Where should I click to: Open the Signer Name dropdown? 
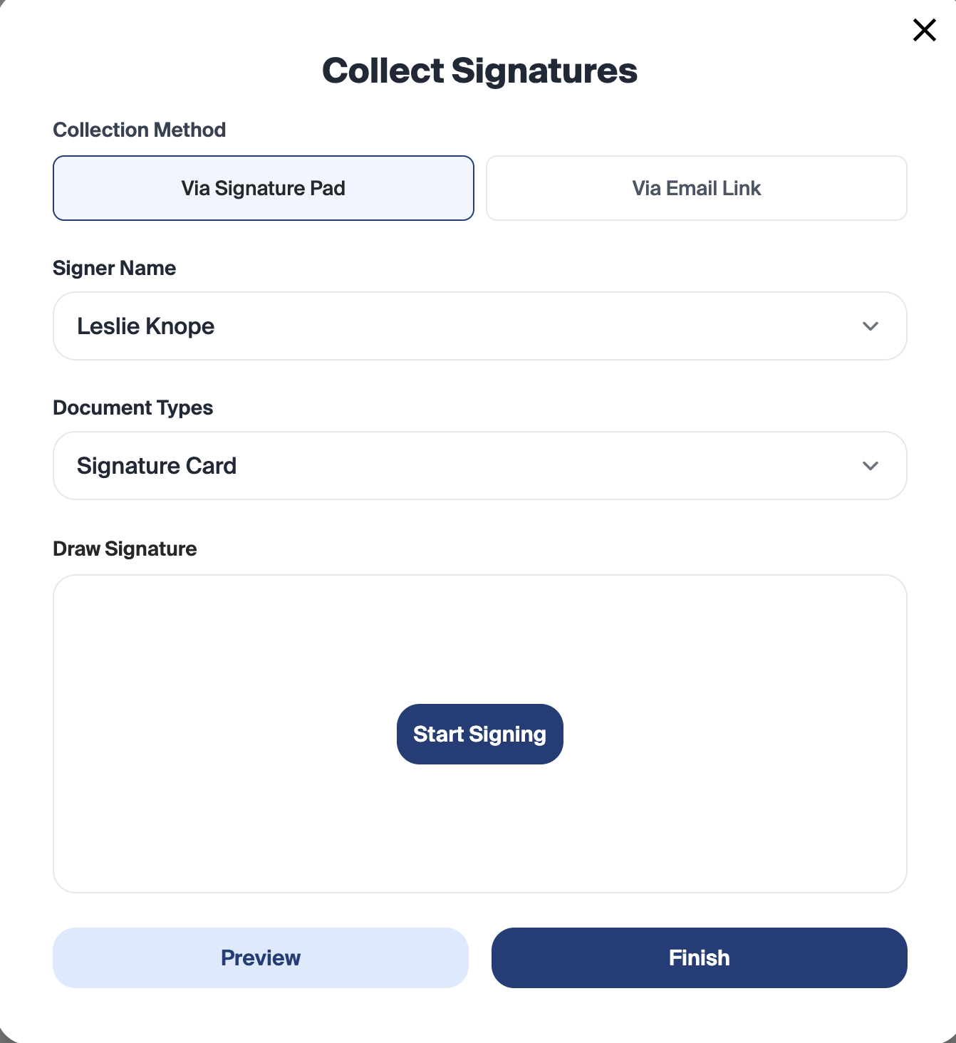(479, 326)
